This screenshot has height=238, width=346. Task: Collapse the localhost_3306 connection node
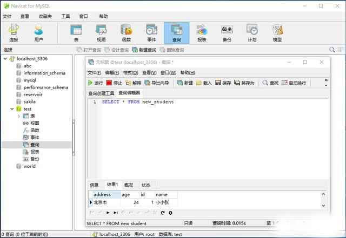click(5, 59)
